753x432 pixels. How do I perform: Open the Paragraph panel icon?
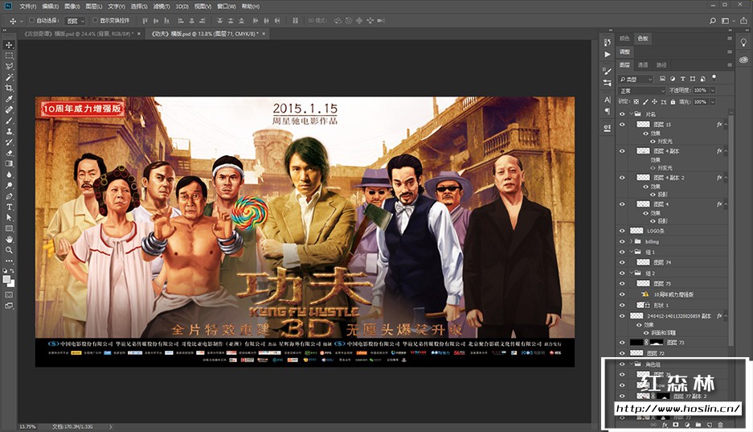(608, 112)
